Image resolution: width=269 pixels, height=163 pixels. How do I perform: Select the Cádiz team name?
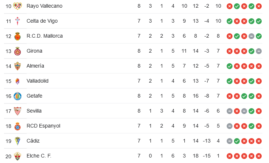[33, 141]
